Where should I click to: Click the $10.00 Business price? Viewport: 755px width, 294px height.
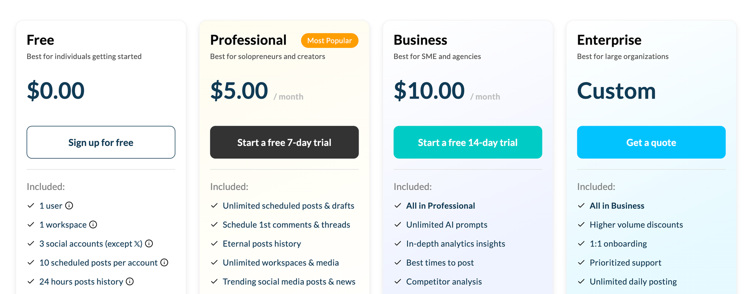click(x=429, y=91)
